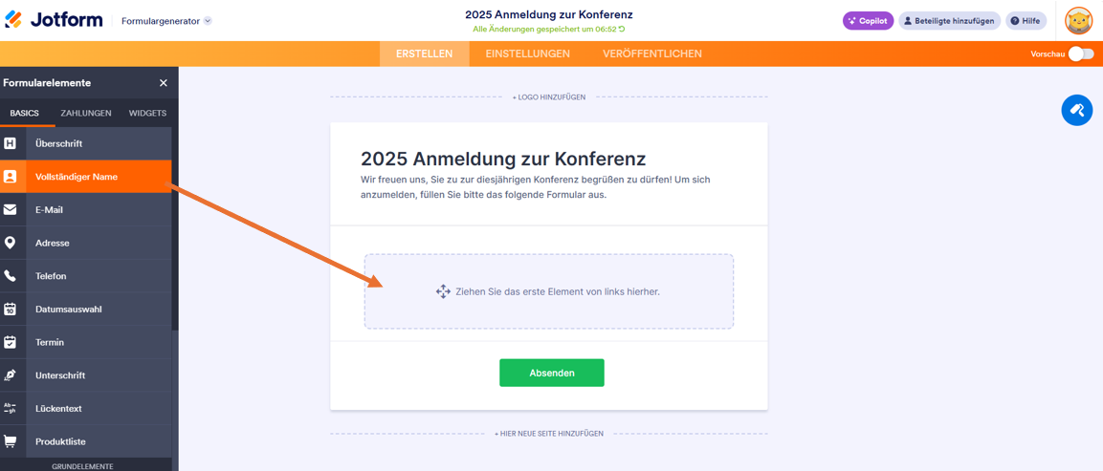Open the form designer paint roller button
Viewport: 1103px width, 471px height.
1077,111
